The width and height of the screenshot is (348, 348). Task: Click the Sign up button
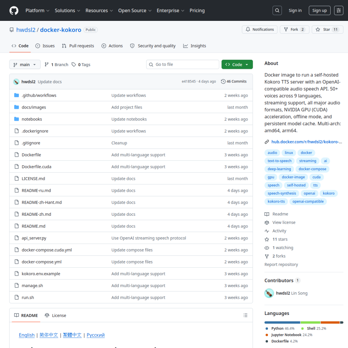(319, 10)
